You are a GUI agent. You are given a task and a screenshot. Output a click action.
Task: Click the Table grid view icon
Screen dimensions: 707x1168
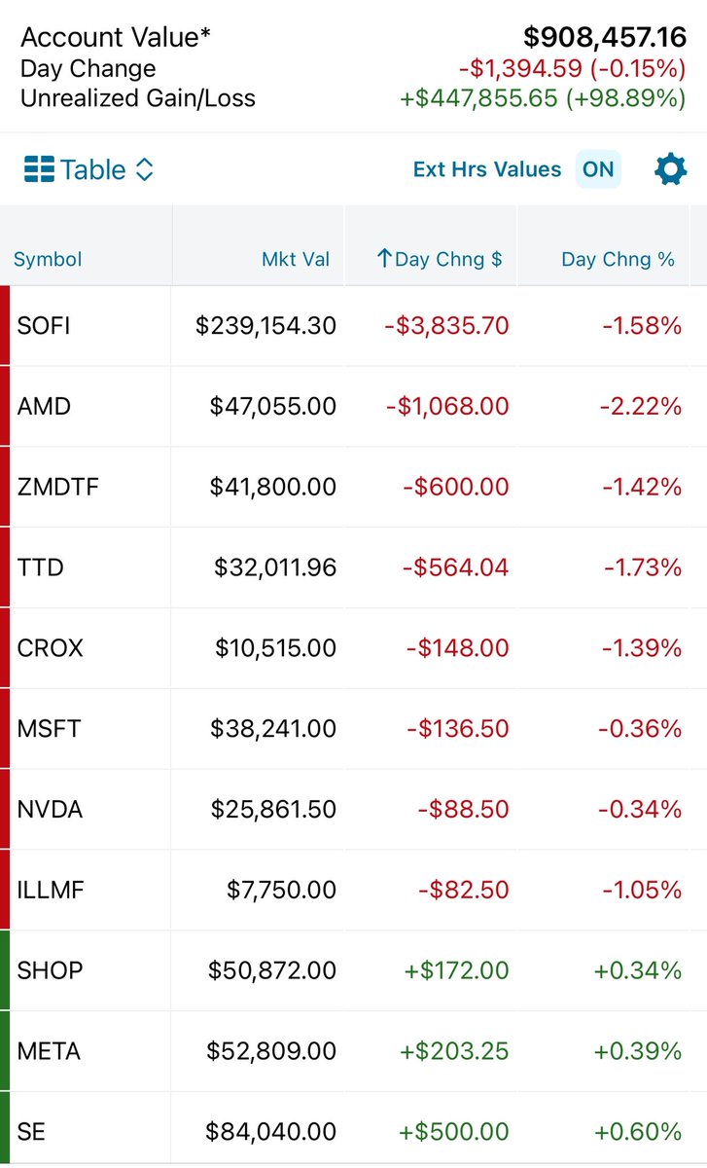pyautogui.click(x=39, y=169)
